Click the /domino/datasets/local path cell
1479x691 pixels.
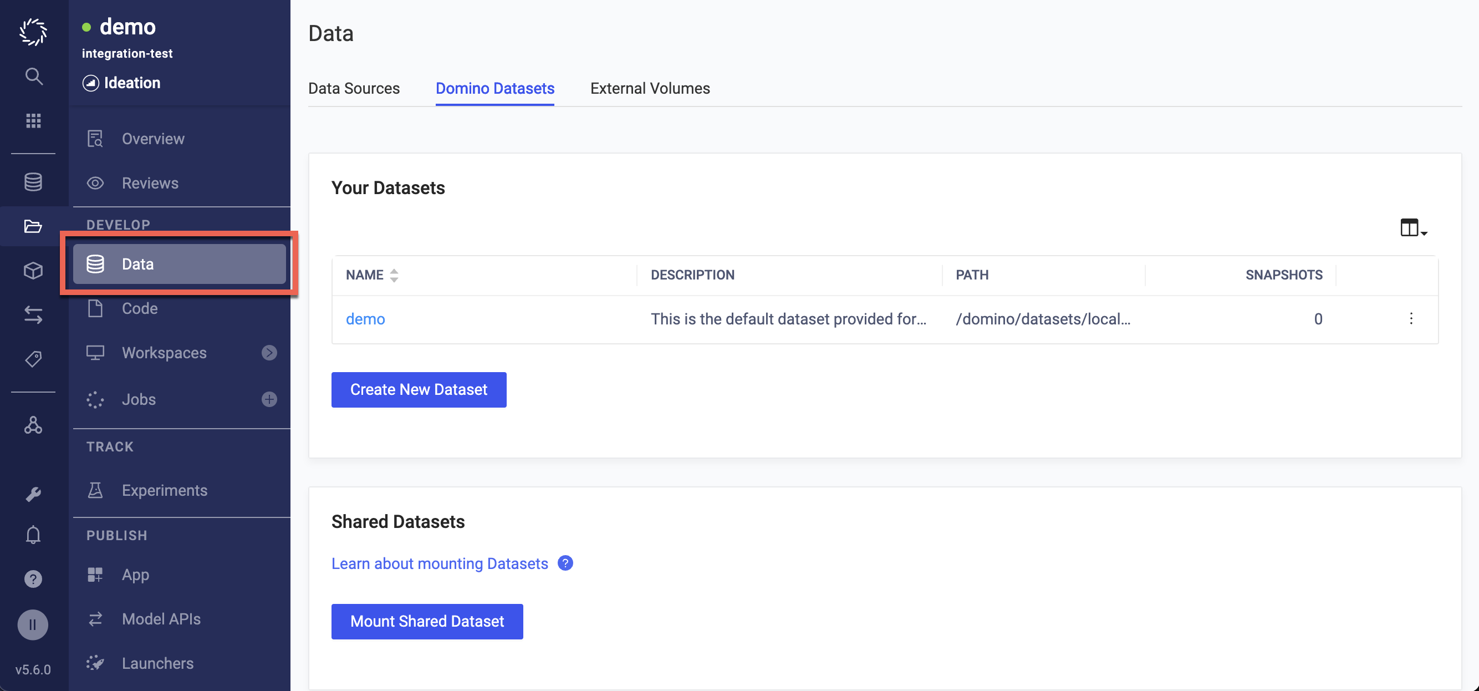[x=1043, y=319]
